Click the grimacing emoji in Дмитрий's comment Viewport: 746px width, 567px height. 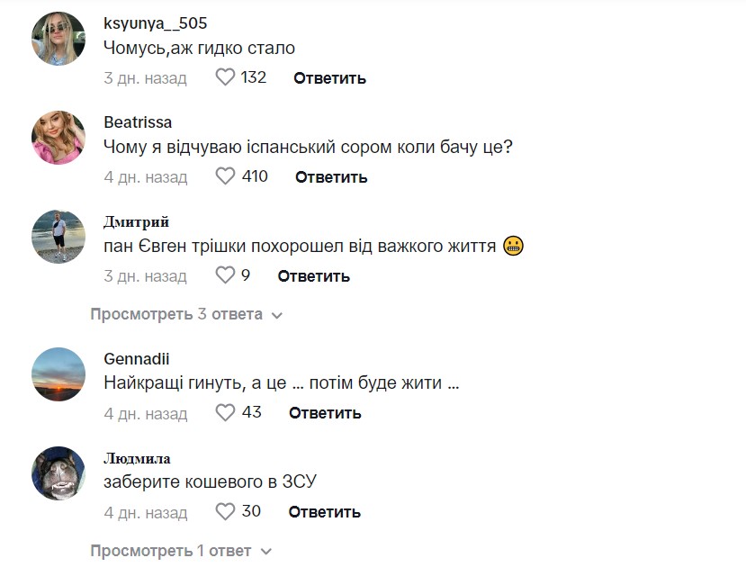[512, 243]
